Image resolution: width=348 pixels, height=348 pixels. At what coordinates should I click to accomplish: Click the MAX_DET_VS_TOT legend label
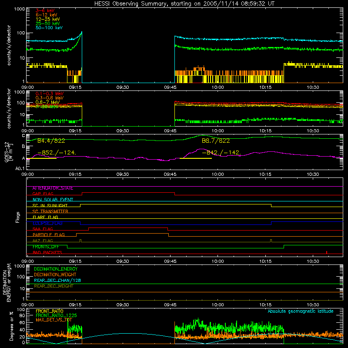click(54, 320)
